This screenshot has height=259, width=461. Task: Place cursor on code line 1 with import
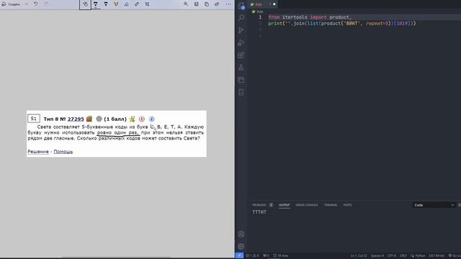(x=310, y=17)
